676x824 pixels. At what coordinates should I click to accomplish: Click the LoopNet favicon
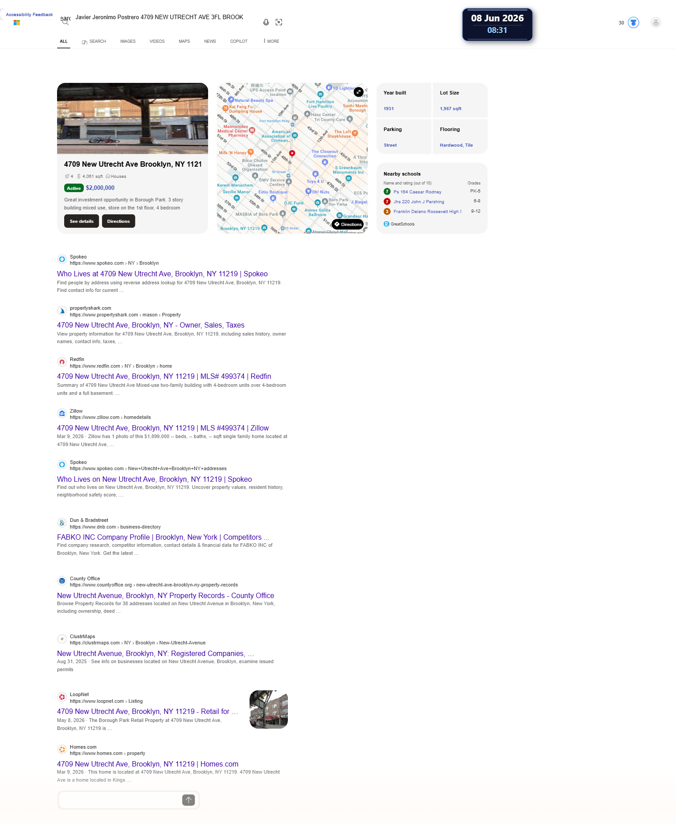pos(62,697)
